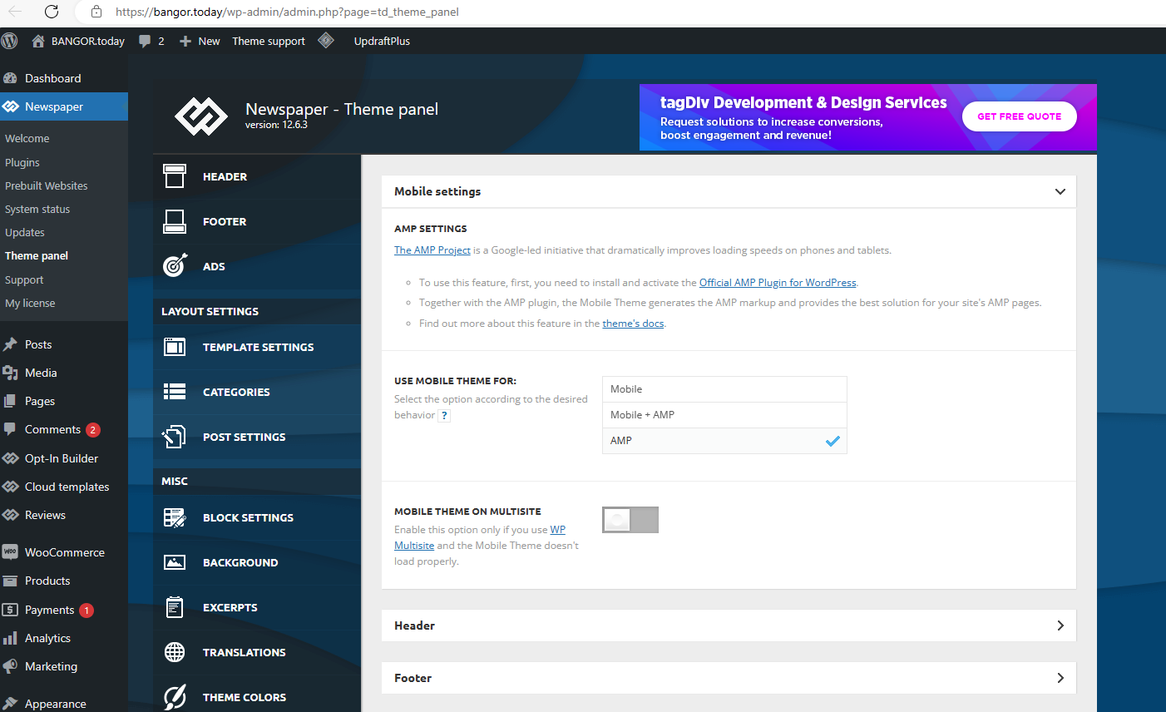1166x712 pixels.
Task: Open the WP Multisite link
Action: pyautogui.click(x=557, y=530)
